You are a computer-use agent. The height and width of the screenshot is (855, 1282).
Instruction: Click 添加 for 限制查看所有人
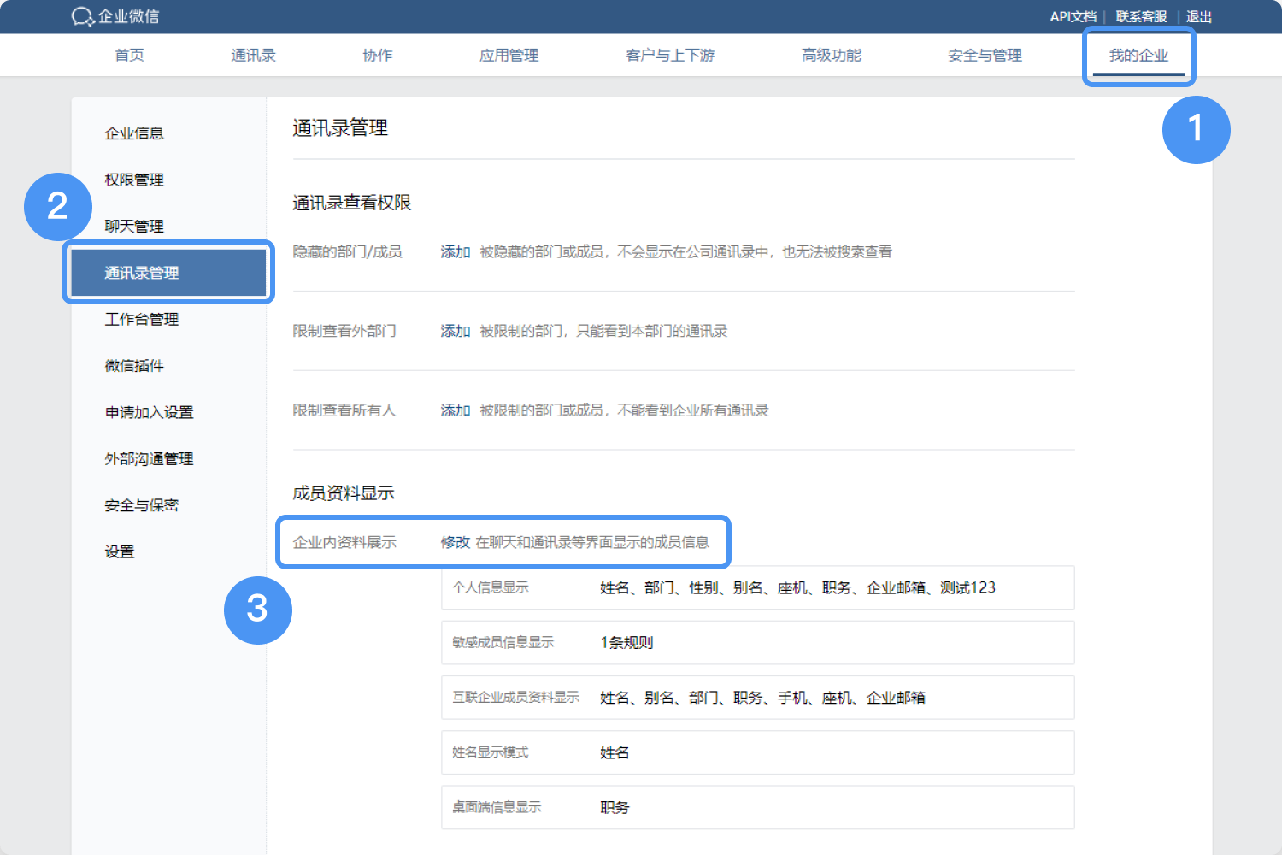(x=456, y=410)
